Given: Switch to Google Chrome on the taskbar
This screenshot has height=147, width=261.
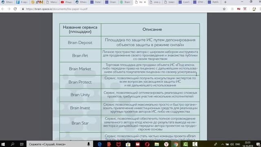Looking at the screenshot, I should pos(176,144).
